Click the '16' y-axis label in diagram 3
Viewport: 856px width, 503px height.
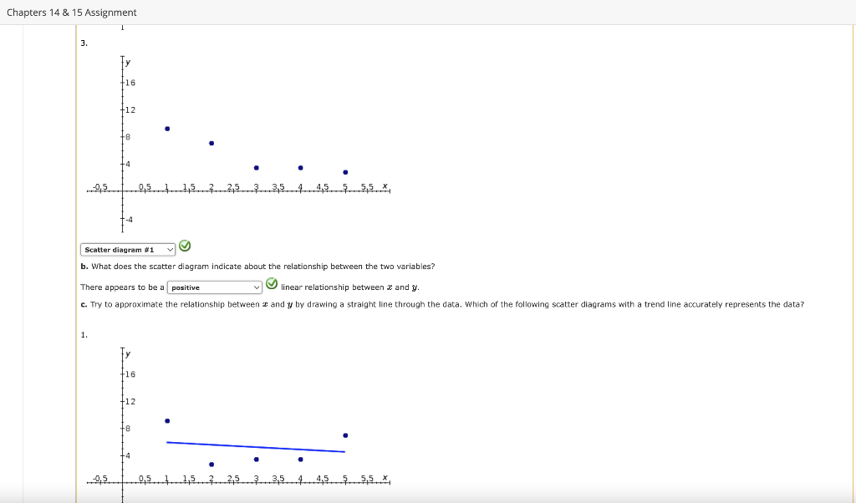pos(130,83)
